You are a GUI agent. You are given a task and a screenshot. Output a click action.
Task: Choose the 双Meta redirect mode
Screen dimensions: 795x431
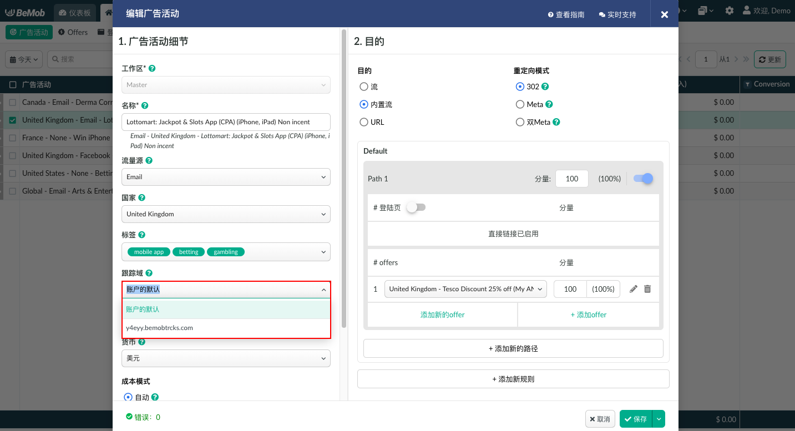pos(520,122)
